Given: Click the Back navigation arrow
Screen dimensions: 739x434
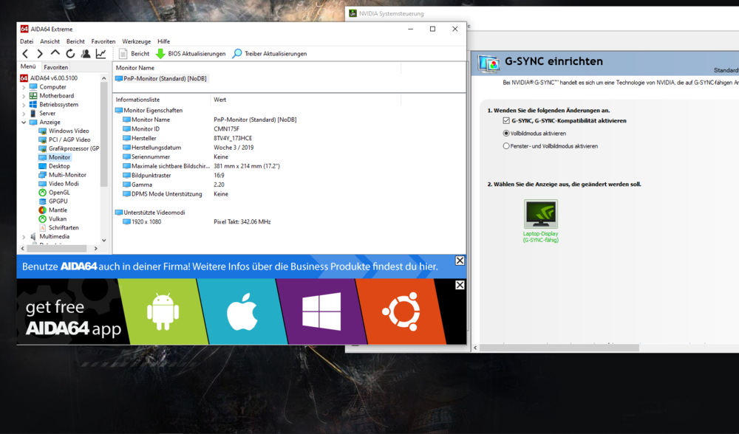Looking at the screenshot, I should (25, 54).
